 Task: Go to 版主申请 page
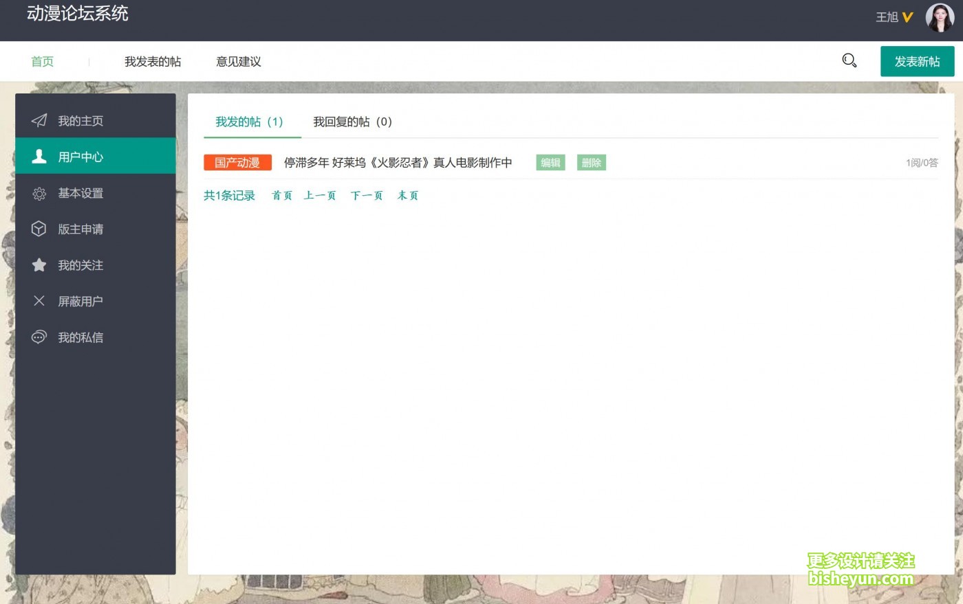click(x=95, y=229)
